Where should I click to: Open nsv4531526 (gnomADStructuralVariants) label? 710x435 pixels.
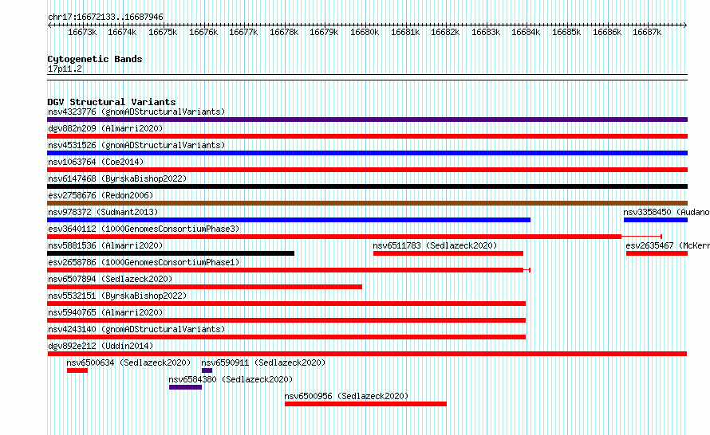point(136,145)
